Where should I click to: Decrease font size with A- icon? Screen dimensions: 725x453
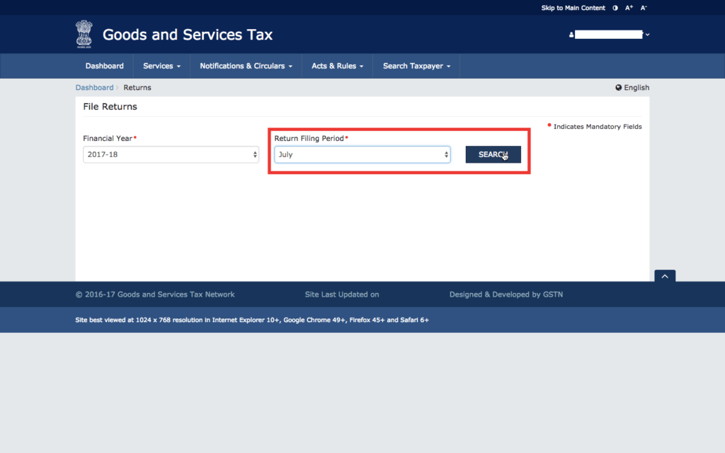644,8
